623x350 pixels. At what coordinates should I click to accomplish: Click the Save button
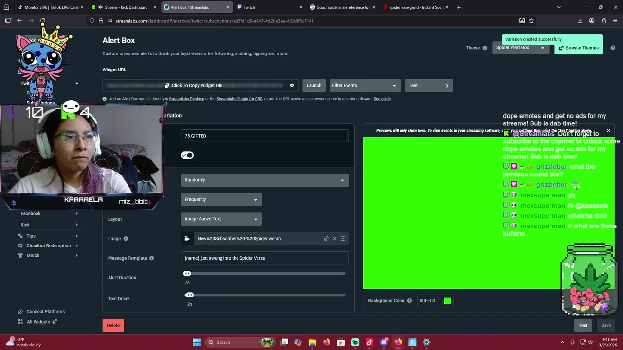[606, 325]
